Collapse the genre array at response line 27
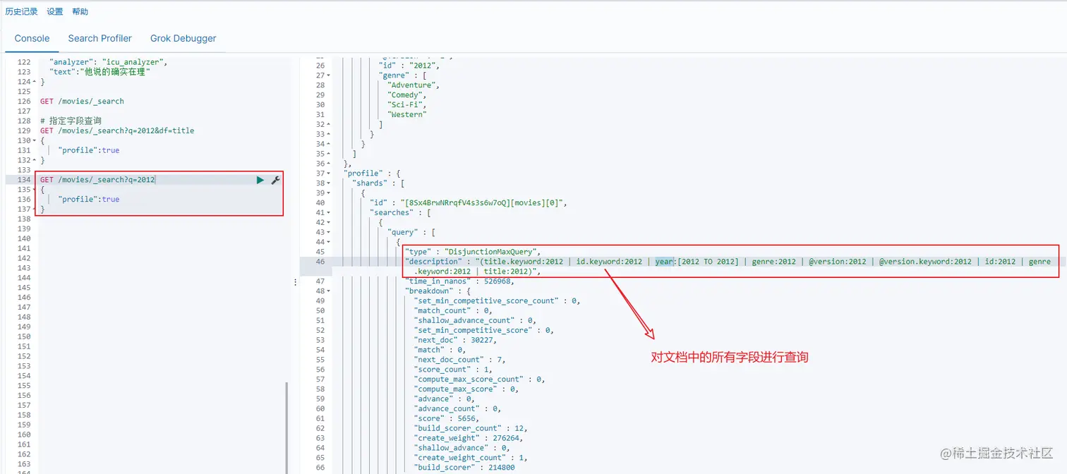1067x474 pixels. 328,75
